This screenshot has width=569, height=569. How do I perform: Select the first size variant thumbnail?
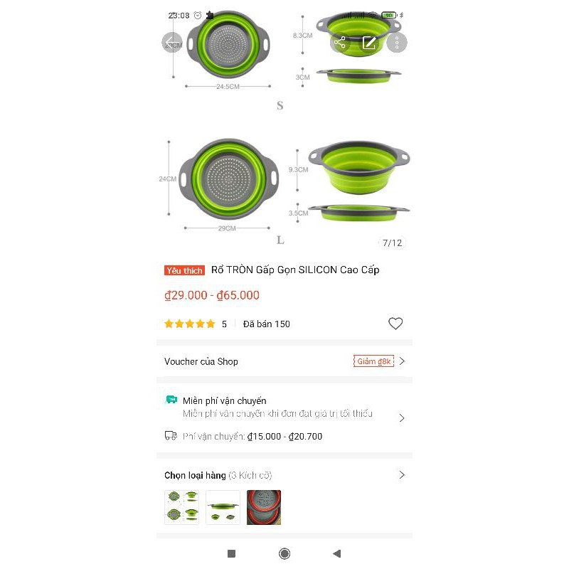click(182, 507)
